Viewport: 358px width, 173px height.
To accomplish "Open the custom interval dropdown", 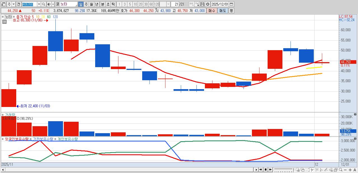I will [168, 4].
